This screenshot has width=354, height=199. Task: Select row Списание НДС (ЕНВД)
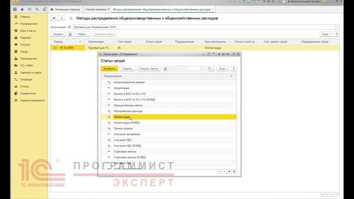pos(169,146)
